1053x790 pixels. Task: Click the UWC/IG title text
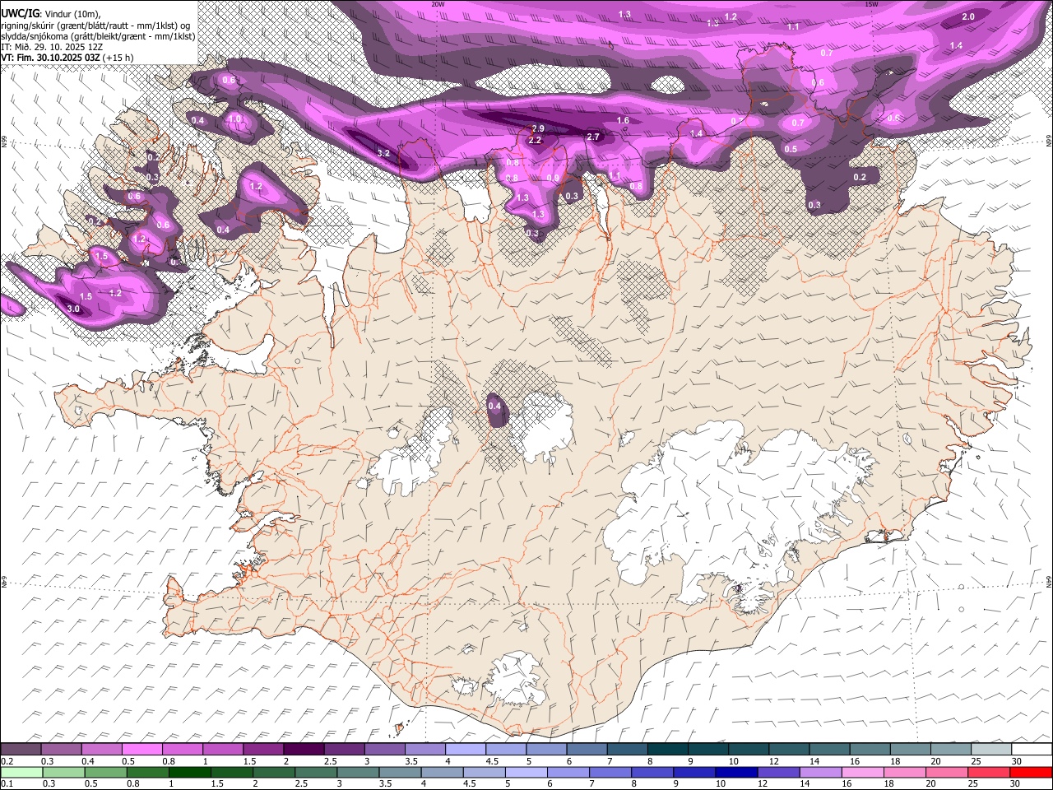pos(20,13)
